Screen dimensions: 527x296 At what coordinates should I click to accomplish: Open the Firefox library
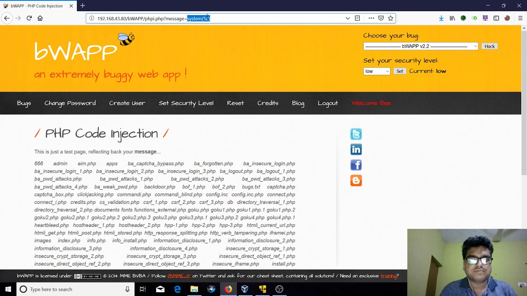[x=452, y=18]
